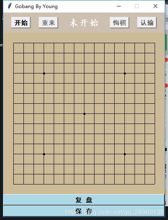Start the game with the 开始 button
Image resolution: width=168 pixels, height=220 pixels.
click(21, 23)
